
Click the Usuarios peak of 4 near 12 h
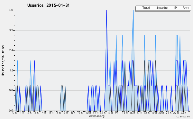coord(106,10)
